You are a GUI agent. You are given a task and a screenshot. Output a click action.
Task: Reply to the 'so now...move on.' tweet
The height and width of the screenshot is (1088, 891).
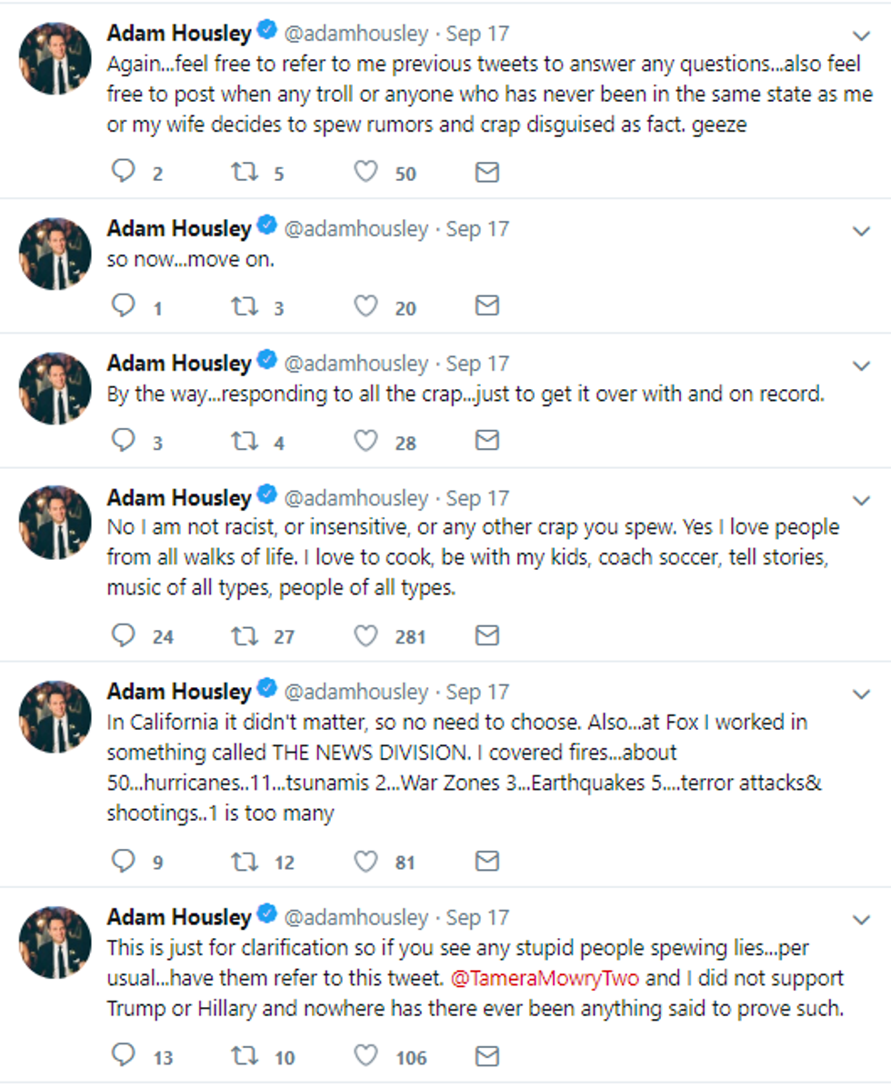pos(124,306)
